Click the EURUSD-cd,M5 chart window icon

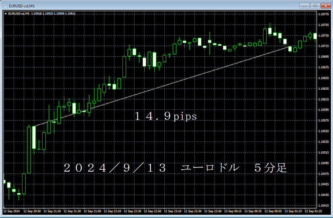(5, 6)
